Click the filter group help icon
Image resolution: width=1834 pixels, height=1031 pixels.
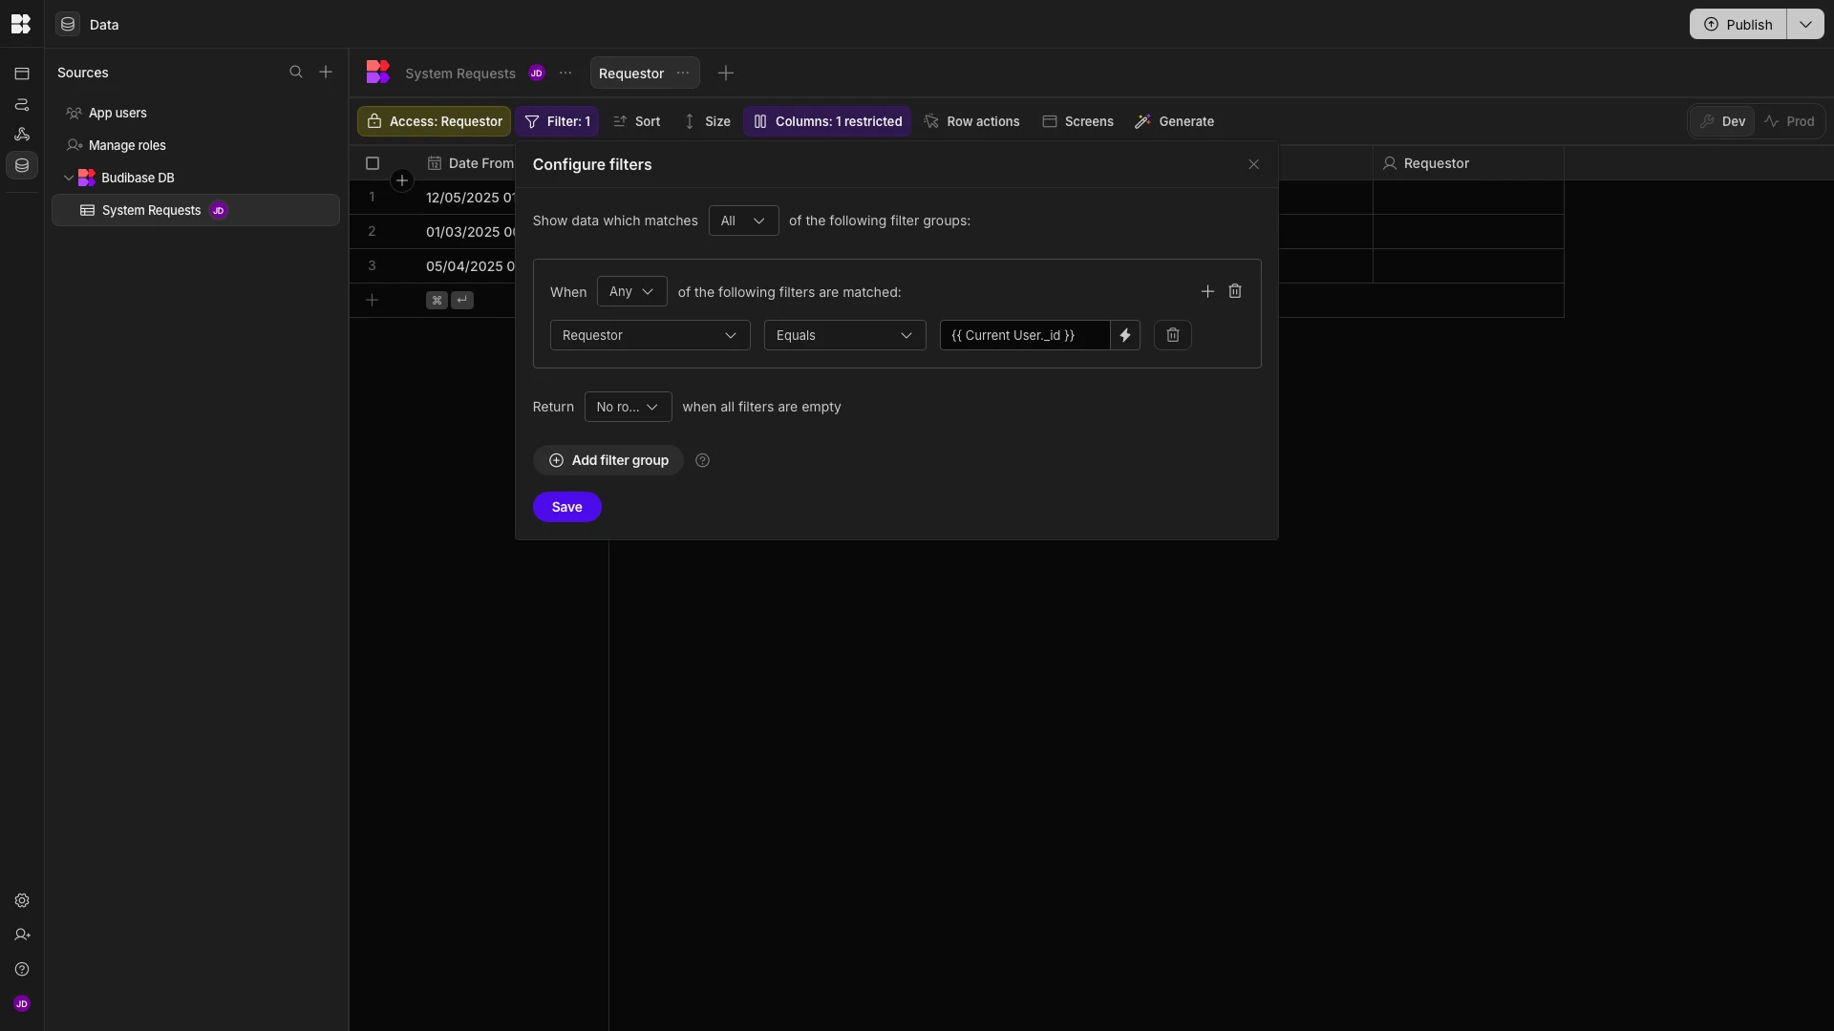coord(703,460)
